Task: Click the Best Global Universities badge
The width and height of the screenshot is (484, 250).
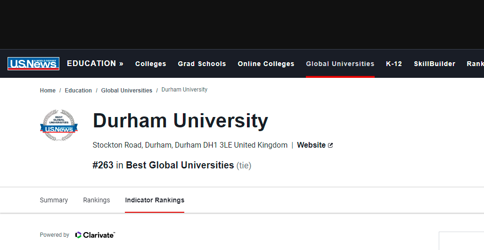Action: click(x=58, y=125)
